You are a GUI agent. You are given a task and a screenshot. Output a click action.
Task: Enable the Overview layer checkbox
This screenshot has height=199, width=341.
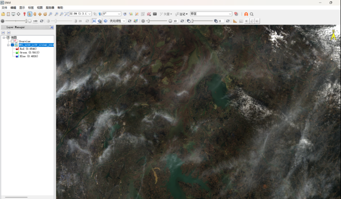click(x=13, y=41)
